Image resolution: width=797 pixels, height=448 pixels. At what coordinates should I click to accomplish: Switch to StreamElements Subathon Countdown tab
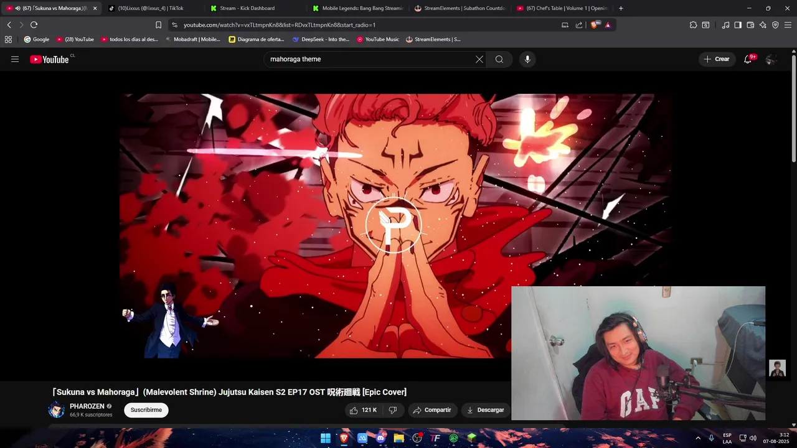[x=460, y=8]
